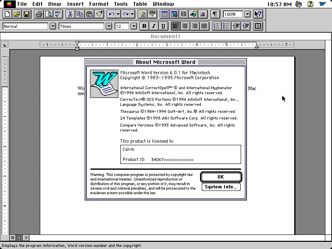Click the Insert Chart icon
The image size is (332, 249).
point(203,14)
